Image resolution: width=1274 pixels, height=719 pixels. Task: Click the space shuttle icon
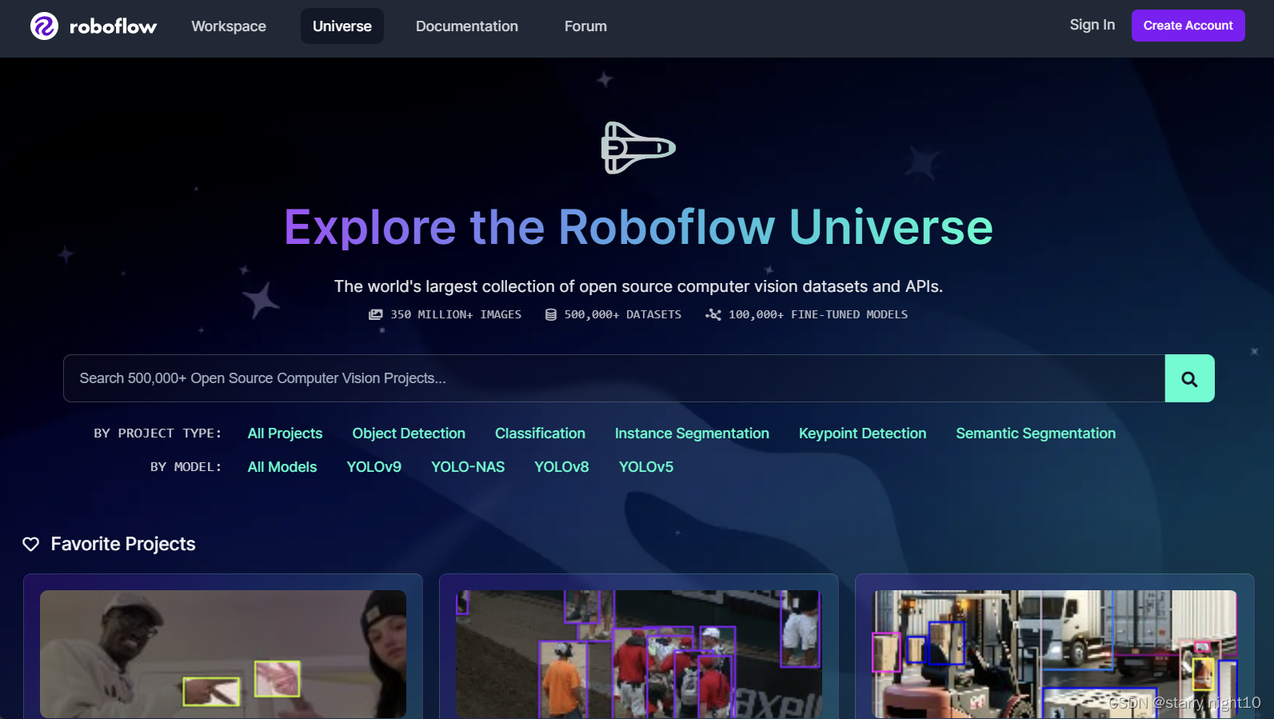click(x=638, y=148)
